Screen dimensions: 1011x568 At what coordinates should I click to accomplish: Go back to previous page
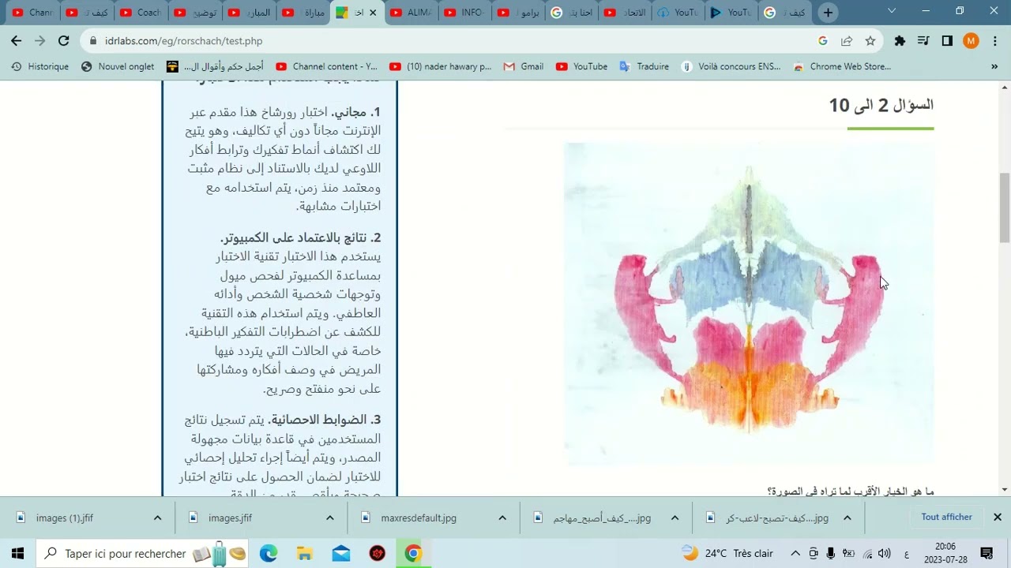click(16, 41)
